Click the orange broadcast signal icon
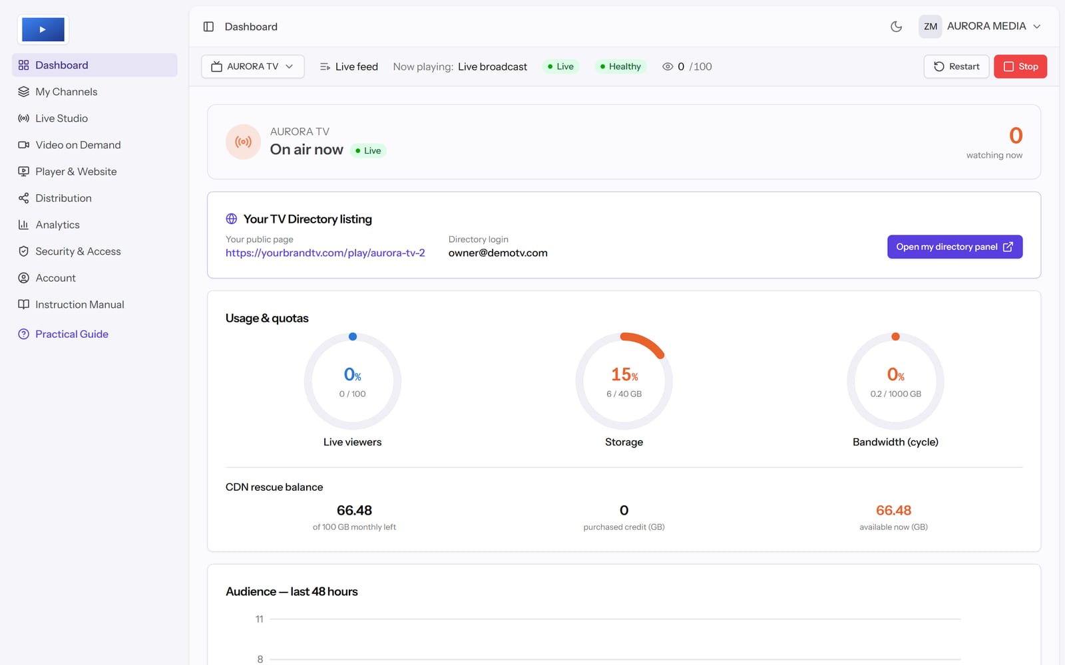 pos(244,142)
